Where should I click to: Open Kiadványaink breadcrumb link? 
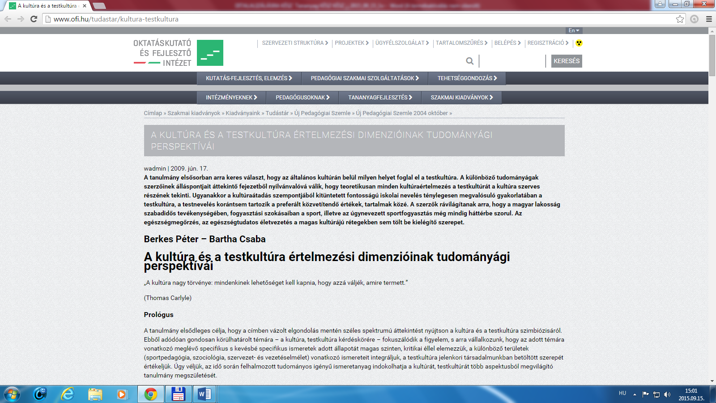pos(243,113)
